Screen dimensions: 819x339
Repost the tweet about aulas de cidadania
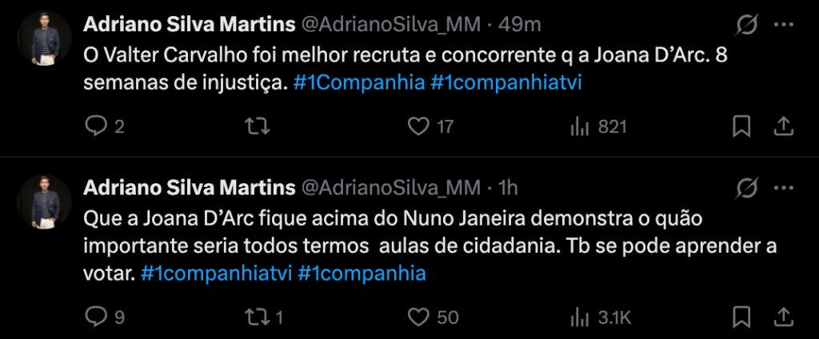(x=256, y=317)
